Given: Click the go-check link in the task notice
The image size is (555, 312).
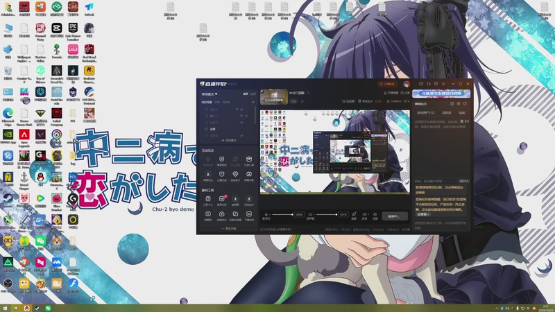Looking at the screenshot, I should click(x=424, y=214).
